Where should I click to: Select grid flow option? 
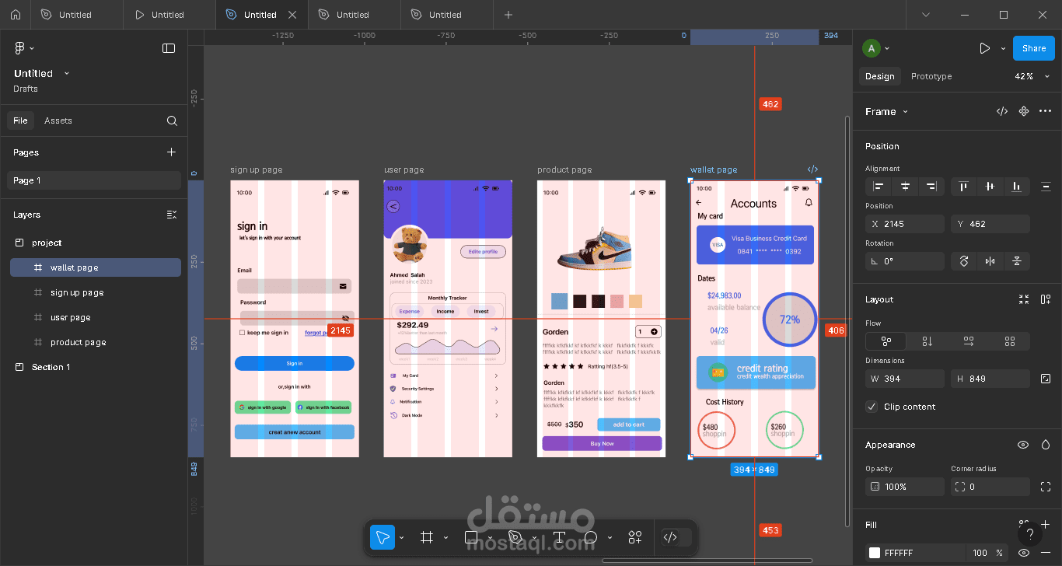pos(1009,341)
